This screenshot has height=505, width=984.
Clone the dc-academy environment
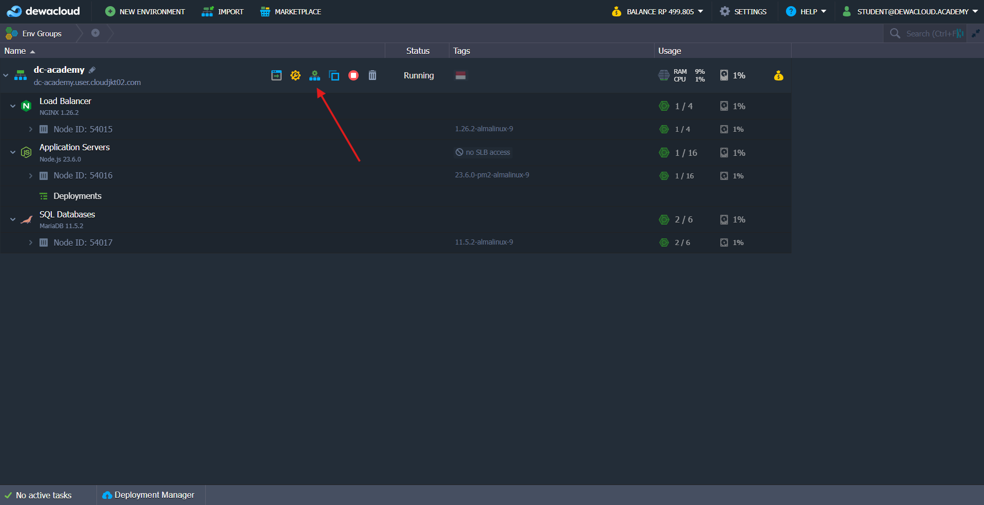(334, 75)
